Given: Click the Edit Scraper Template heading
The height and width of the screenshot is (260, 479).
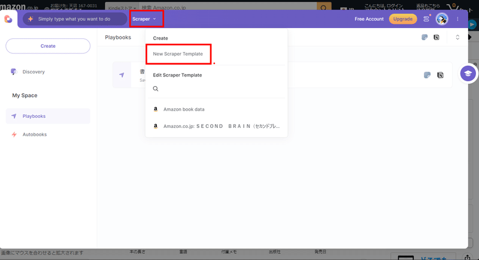Looking at the screenshot, I should pyautogui.click(x=177, y=75).
